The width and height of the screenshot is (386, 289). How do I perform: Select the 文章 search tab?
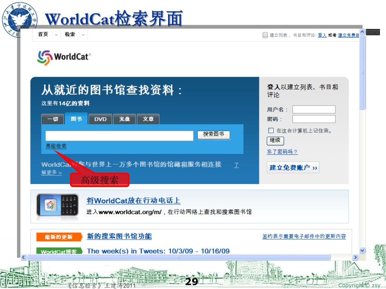(x=148, y=119)
